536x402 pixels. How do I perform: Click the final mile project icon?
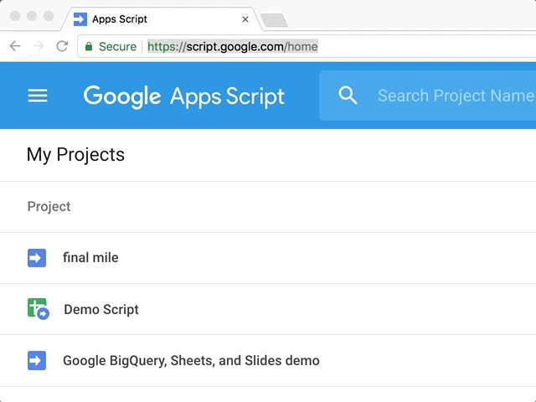tap(37, 258)
